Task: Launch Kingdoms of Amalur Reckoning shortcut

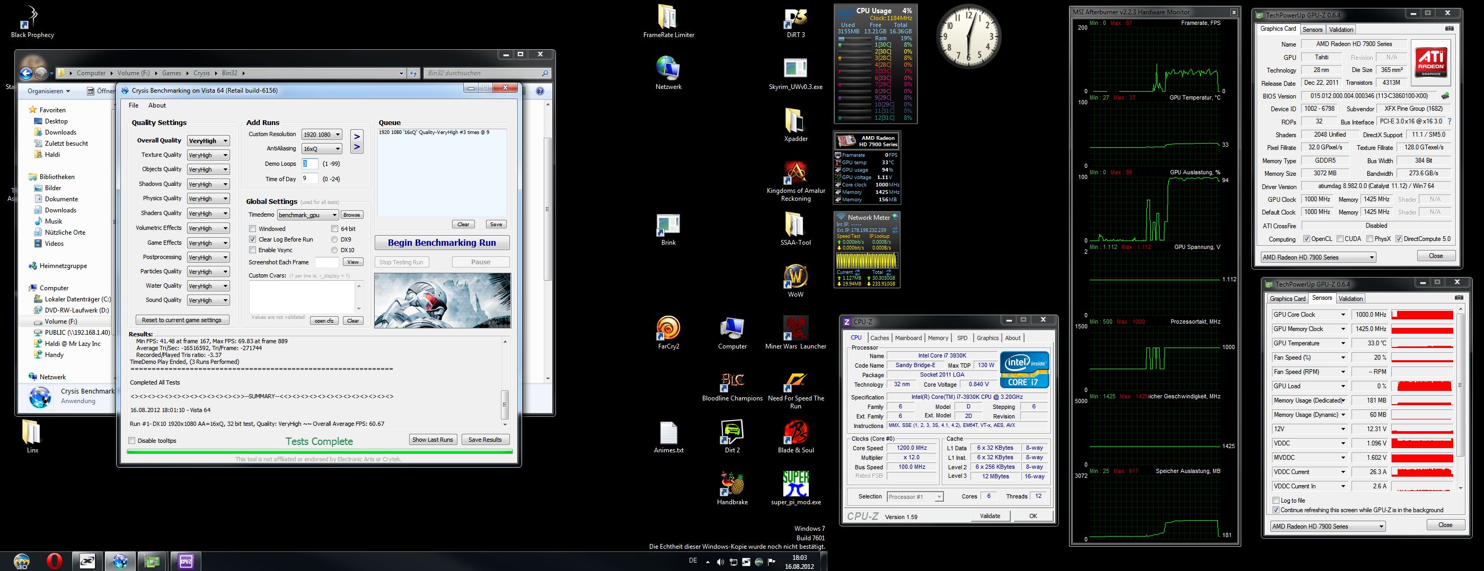Action: coord(796,181)
